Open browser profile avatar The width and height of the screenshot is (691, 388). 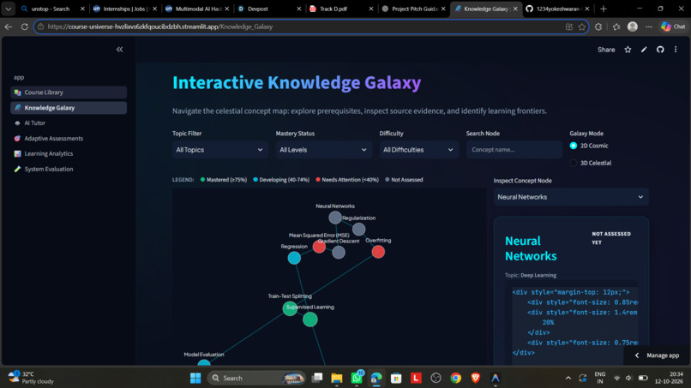pyautogui.click(x=633, y=27)
